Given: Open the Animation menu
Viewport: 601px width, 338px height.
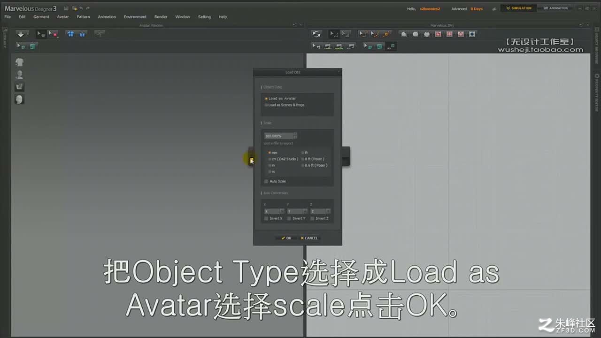Looking at the screenshot, I should coord(107,17).
